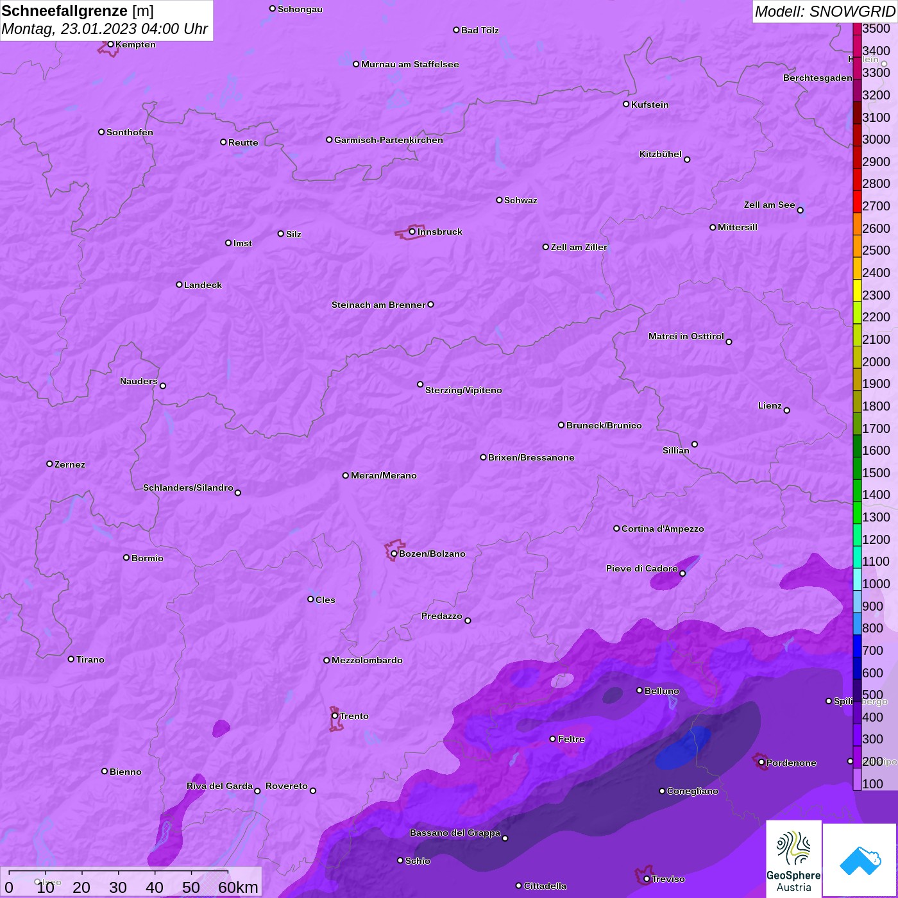
Task: Click the Treviso city marker
Action: click(x=647, y=879)
